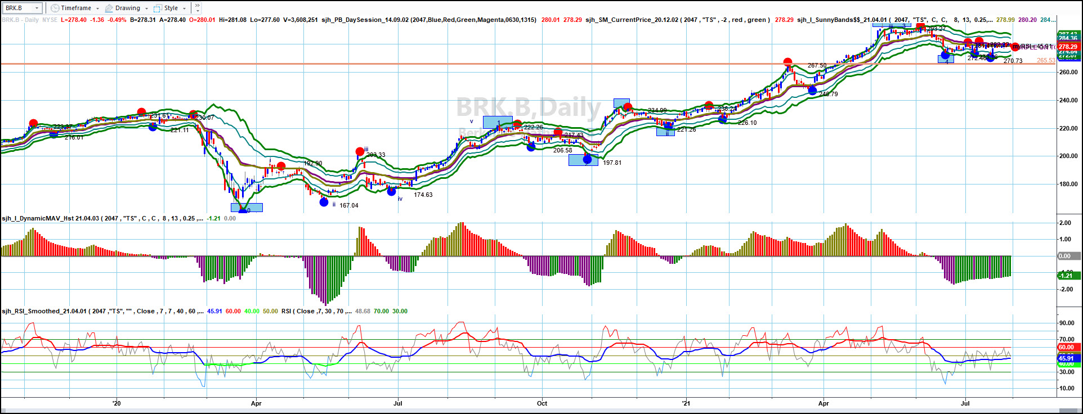Click the '21 year label on time axis

tap(686, 403)
